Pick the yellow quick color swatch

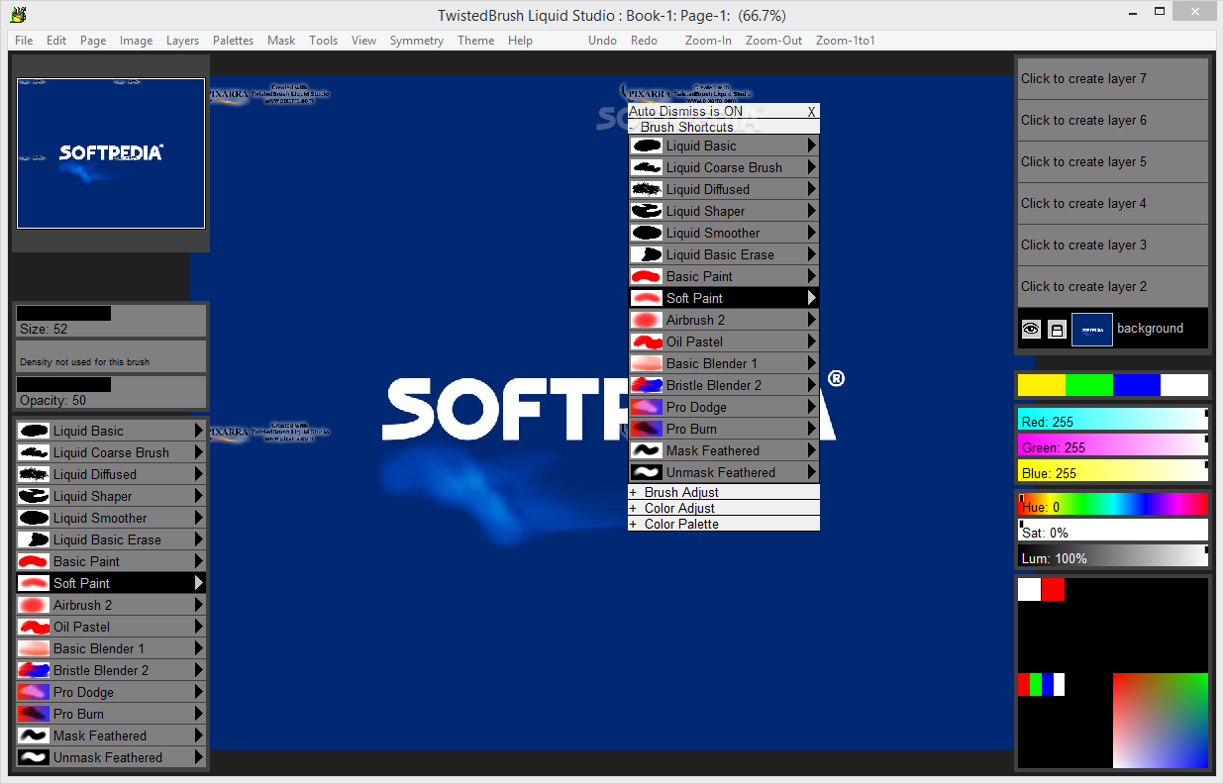pos(1042,385)
